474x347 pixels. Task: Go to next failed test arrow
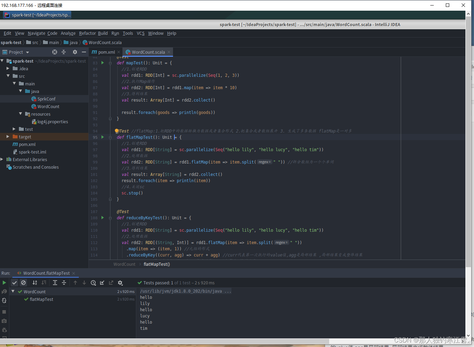tap(84, 283)
